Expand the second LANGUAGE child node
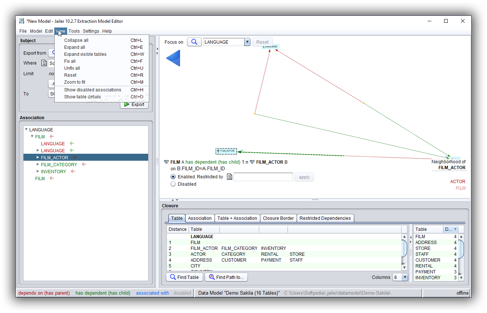Screen dimensions: 487x313 click(x=38, y=150)
